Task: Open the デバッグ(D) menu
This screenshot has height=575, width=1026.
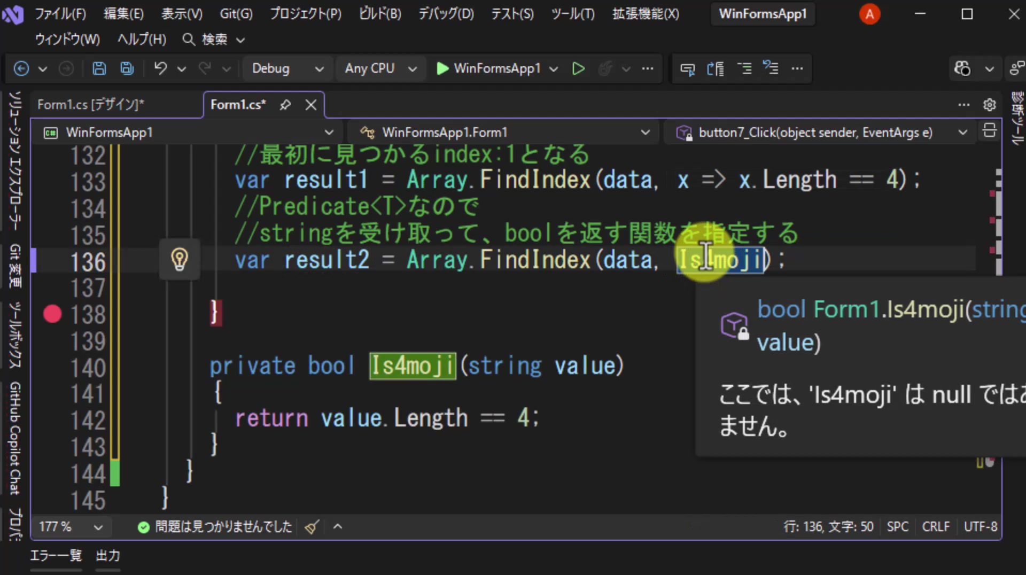Action: tap(446, 14)
